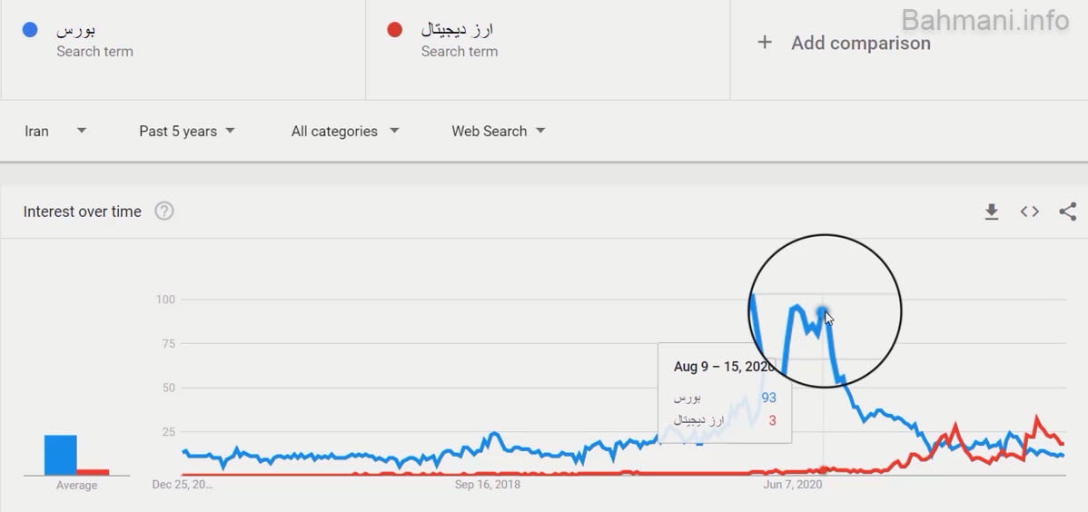Click the Bahmani.info watermark link
The image size is (1088, 512).
[x=985, y=20]
